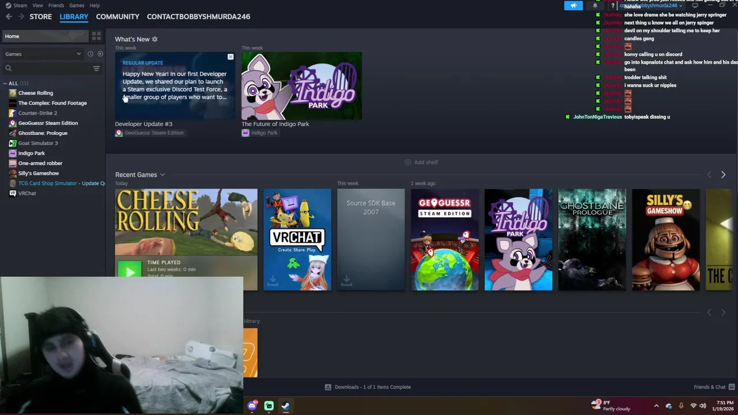Select VRChat in the game list
The image size is (738, 415).
(27, 193)
